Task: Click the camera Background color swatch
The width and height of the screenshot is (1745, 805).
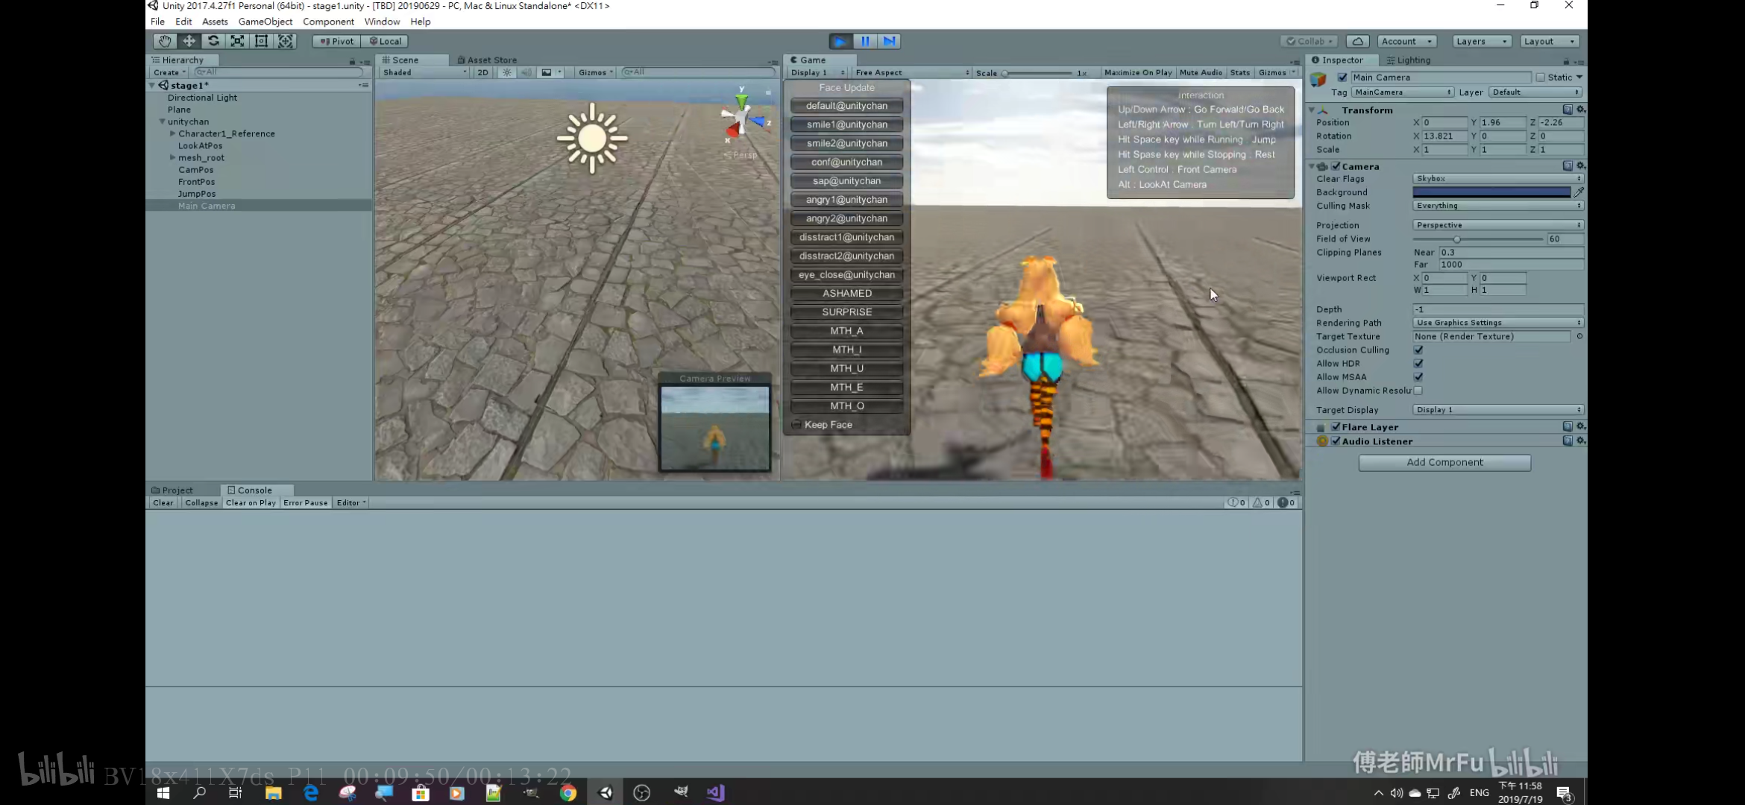Action: (x=1491, y=192)
